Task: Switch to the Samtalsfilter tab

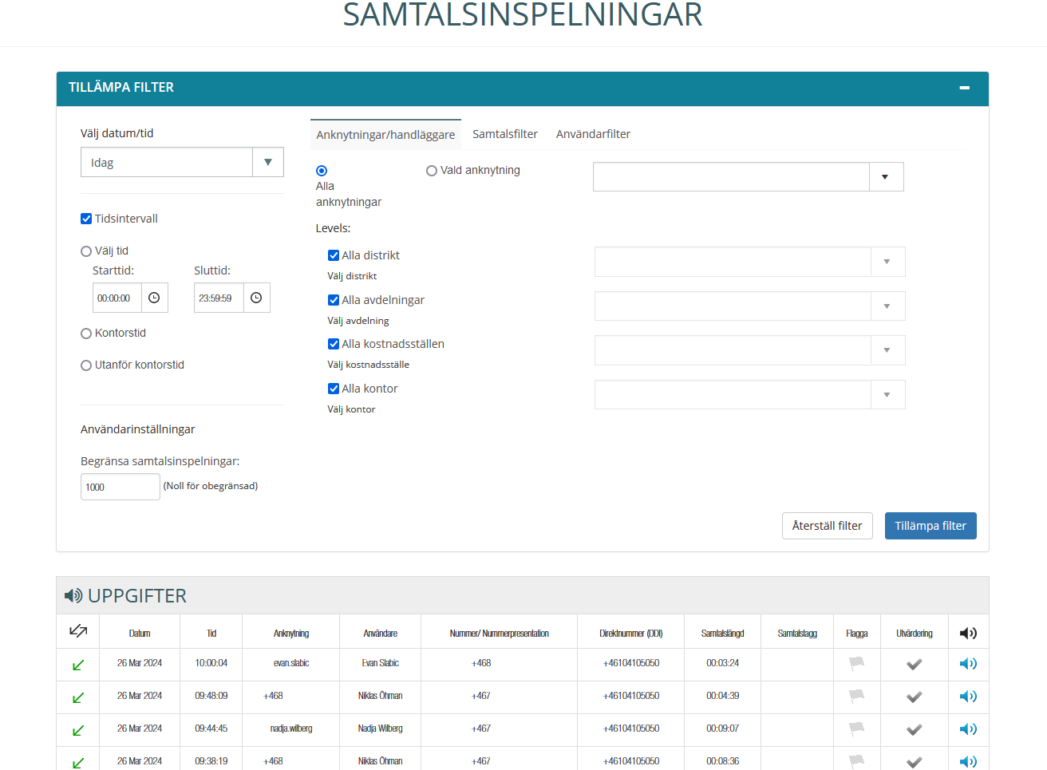Action: [x=504, y=134]
